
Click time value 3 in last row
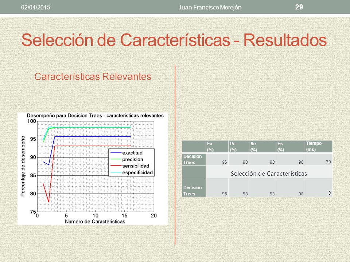330,193
